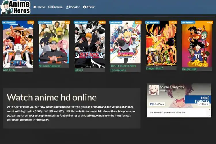This screenshot has height=144, width=216.
Task: Click the rating badge on Dragon Ball Z
Action: click(x=174, y=23)
